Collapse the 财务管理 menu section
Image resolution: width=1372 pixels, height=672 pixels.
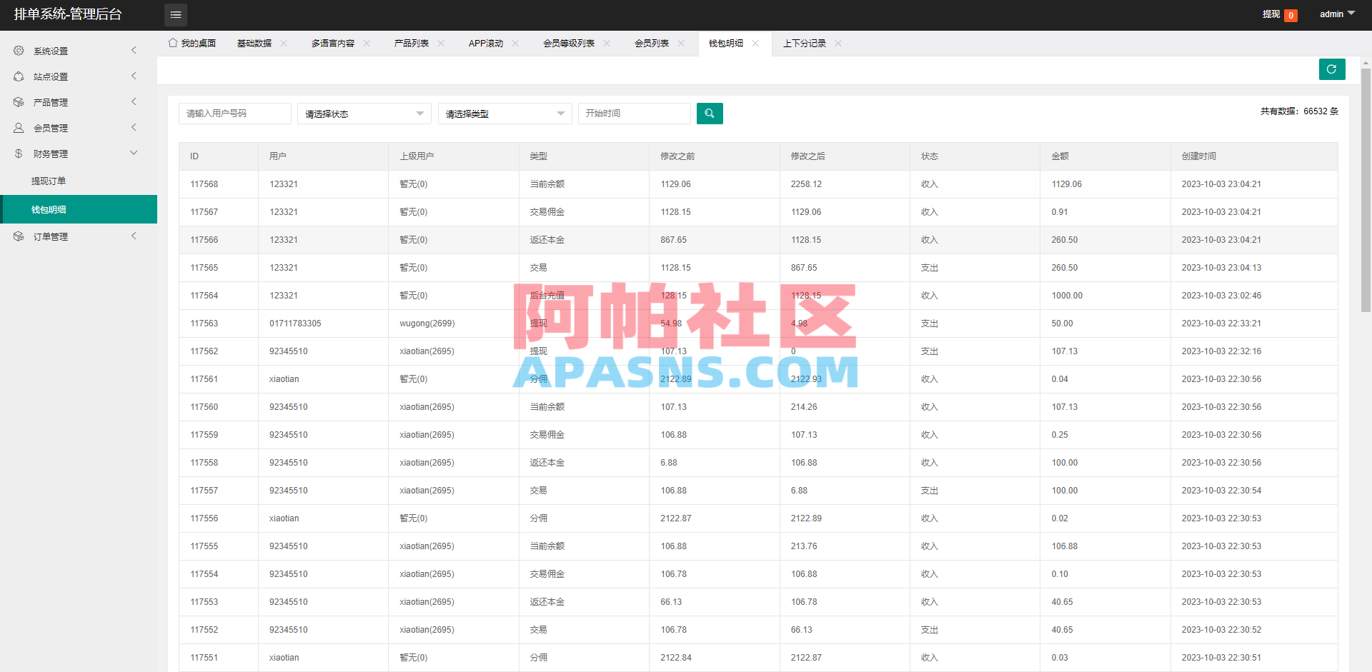pyautogui.click(x=133, y=152)
